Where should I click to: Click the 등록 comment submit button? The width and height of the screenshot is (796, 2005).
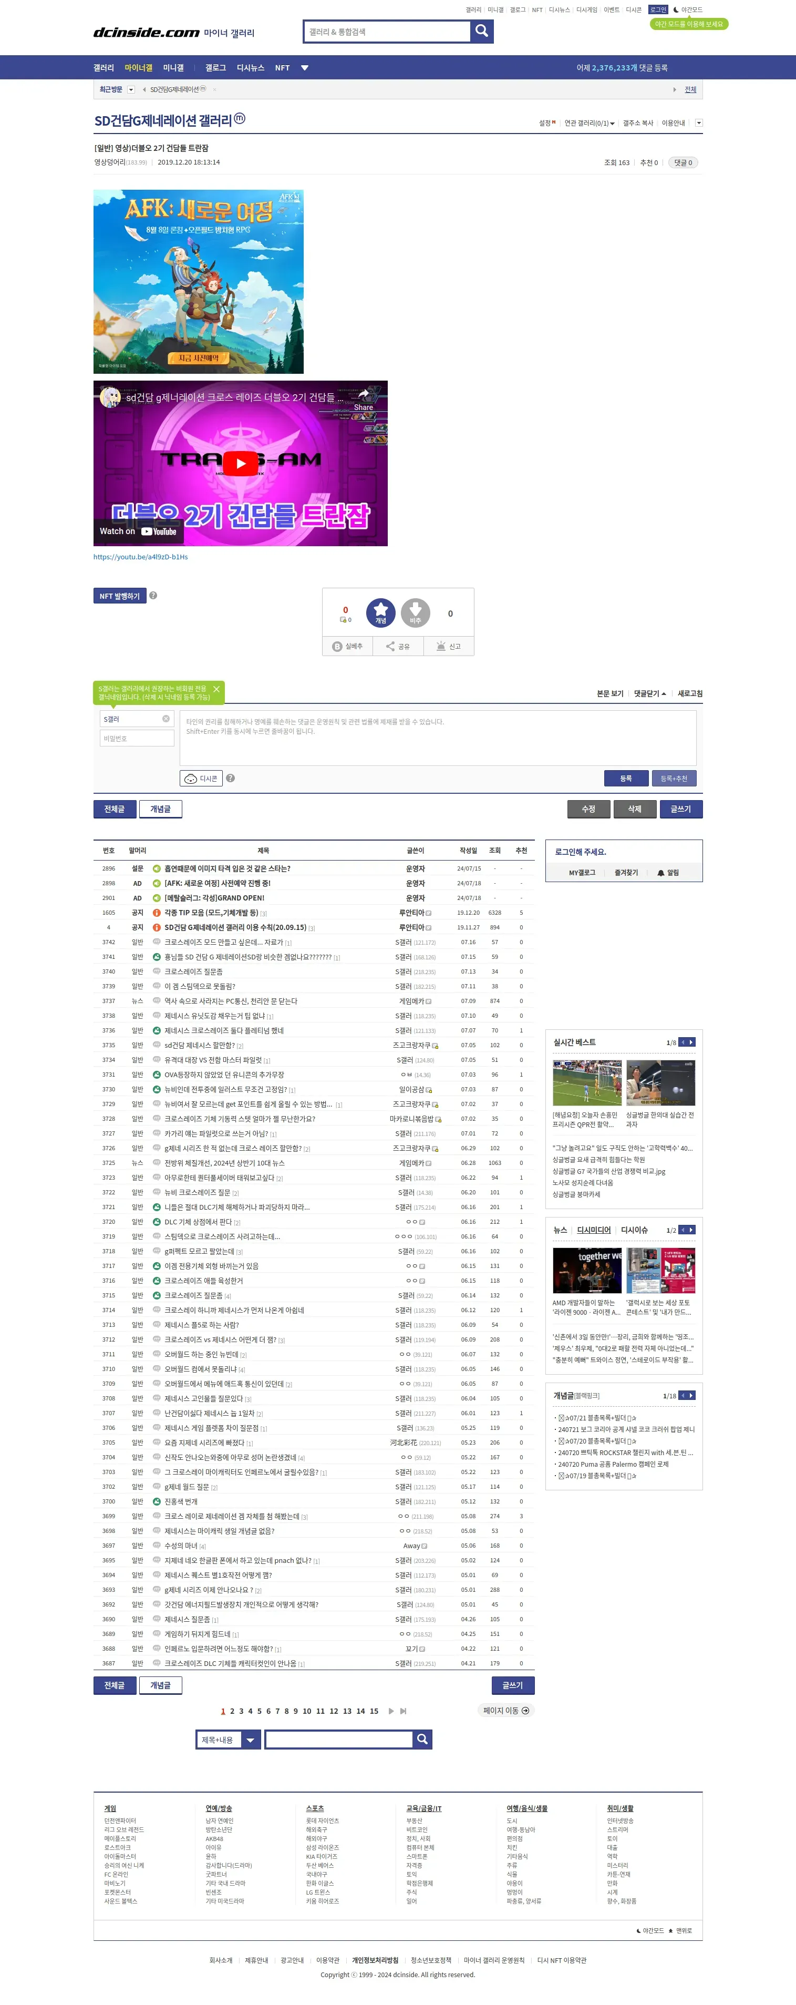626,779
